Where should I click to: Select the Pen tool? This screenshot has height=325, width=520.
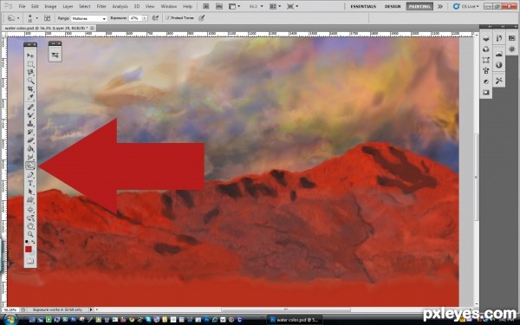[x=30, y=175]
